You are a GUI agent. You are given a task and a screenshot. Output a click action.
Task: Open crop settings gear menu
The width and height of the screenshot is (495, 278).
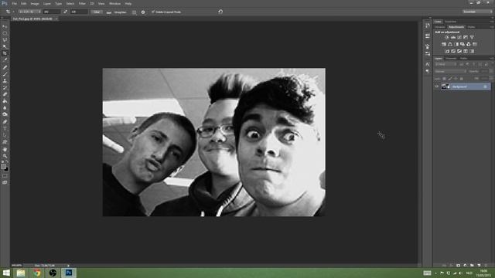(143, 12)
